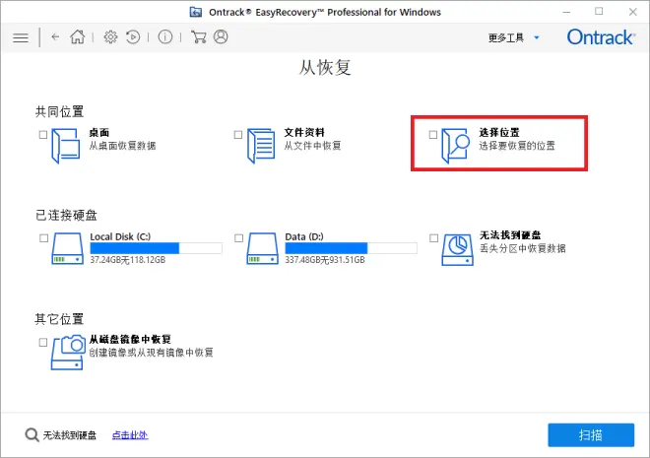The height and width of the screenshot is (458, 650).
Task: Click the 从桌面恢复数据 description
Action: [122, 146]
